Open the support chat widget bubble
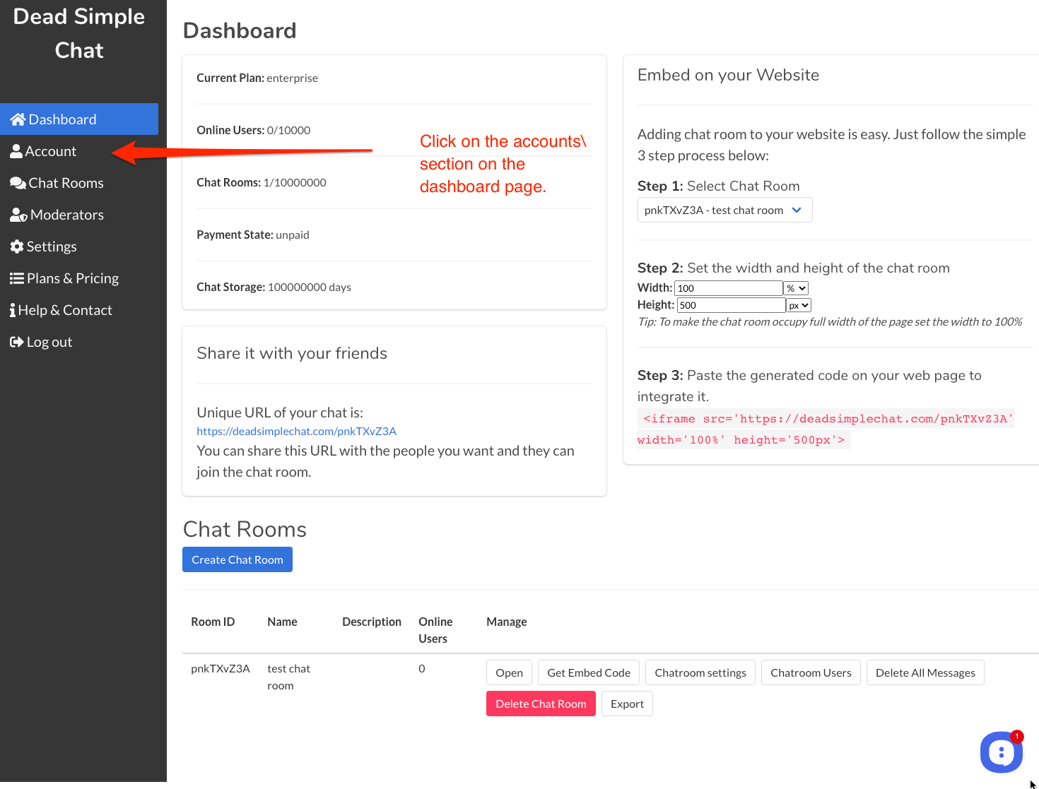The width and height of the screenshot is (1039, 789). 1001,752
